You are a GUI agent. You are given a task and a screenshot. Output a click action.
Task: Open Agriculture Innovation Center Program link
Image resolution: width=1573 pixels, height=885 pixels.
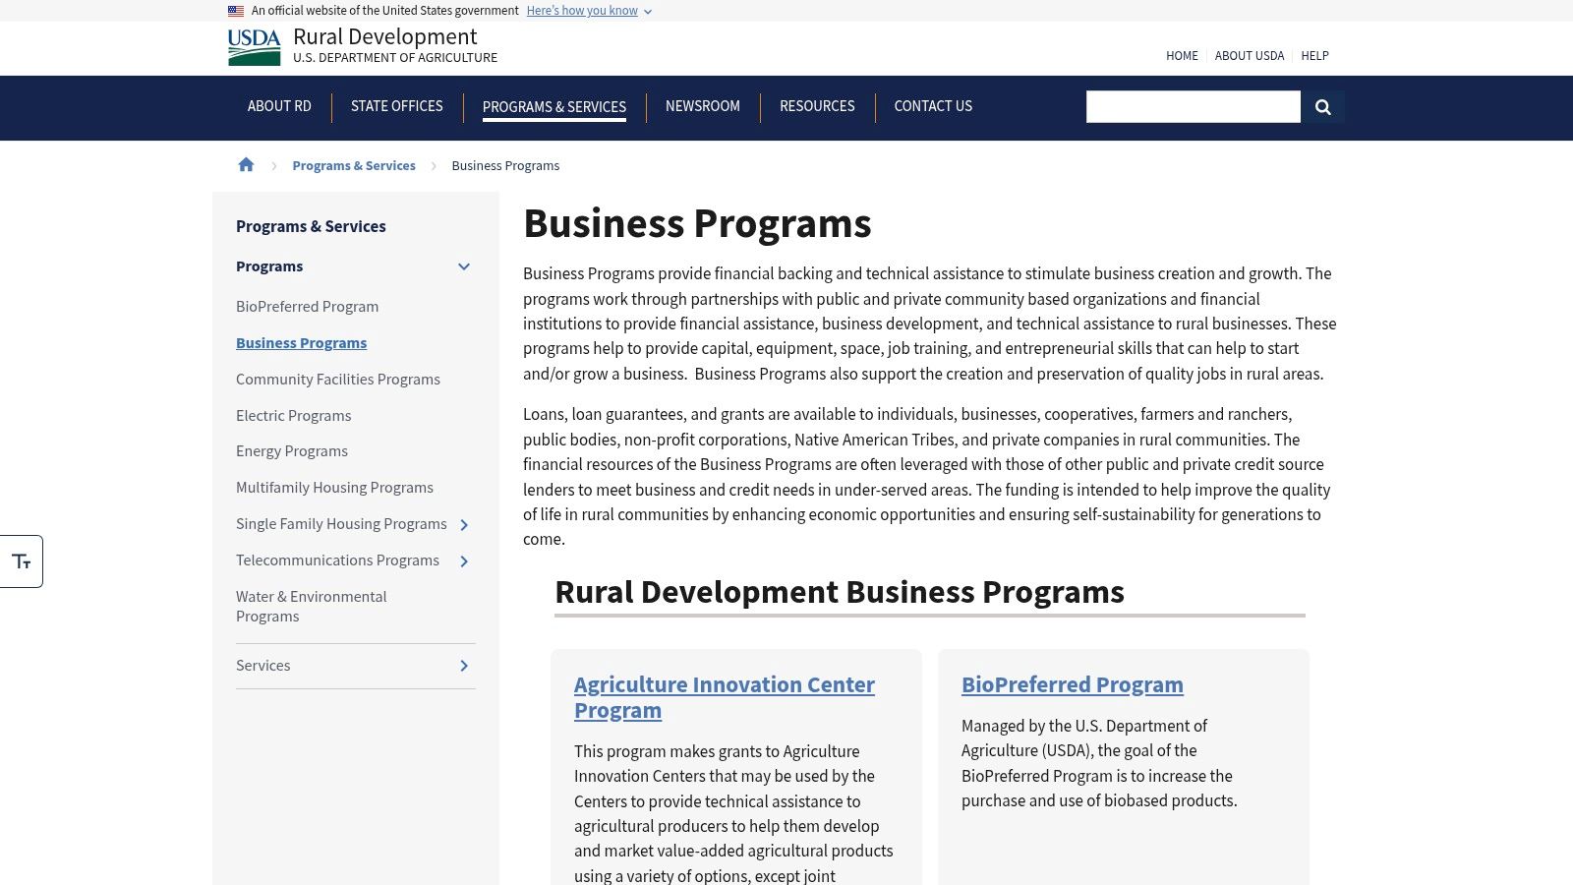coord(725,697)
